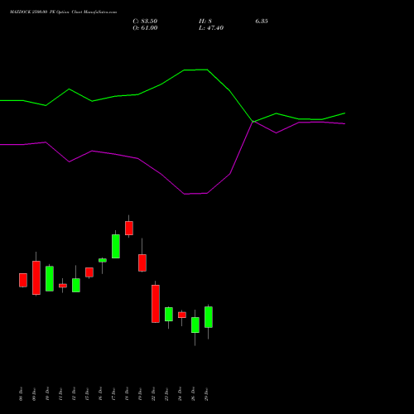Click the red candlestick for 19 Dec
Viewport: 414px width, 414px height.
click(142, 262)
